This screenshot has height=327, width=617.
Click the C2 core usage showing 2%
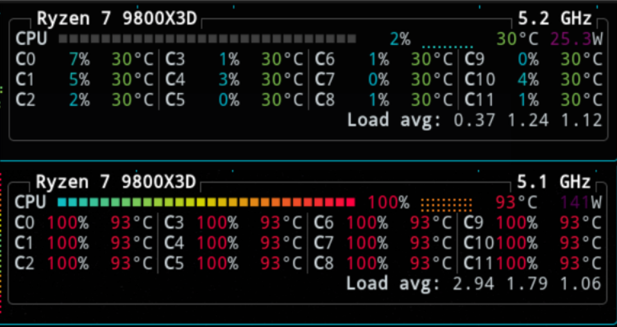80,100
